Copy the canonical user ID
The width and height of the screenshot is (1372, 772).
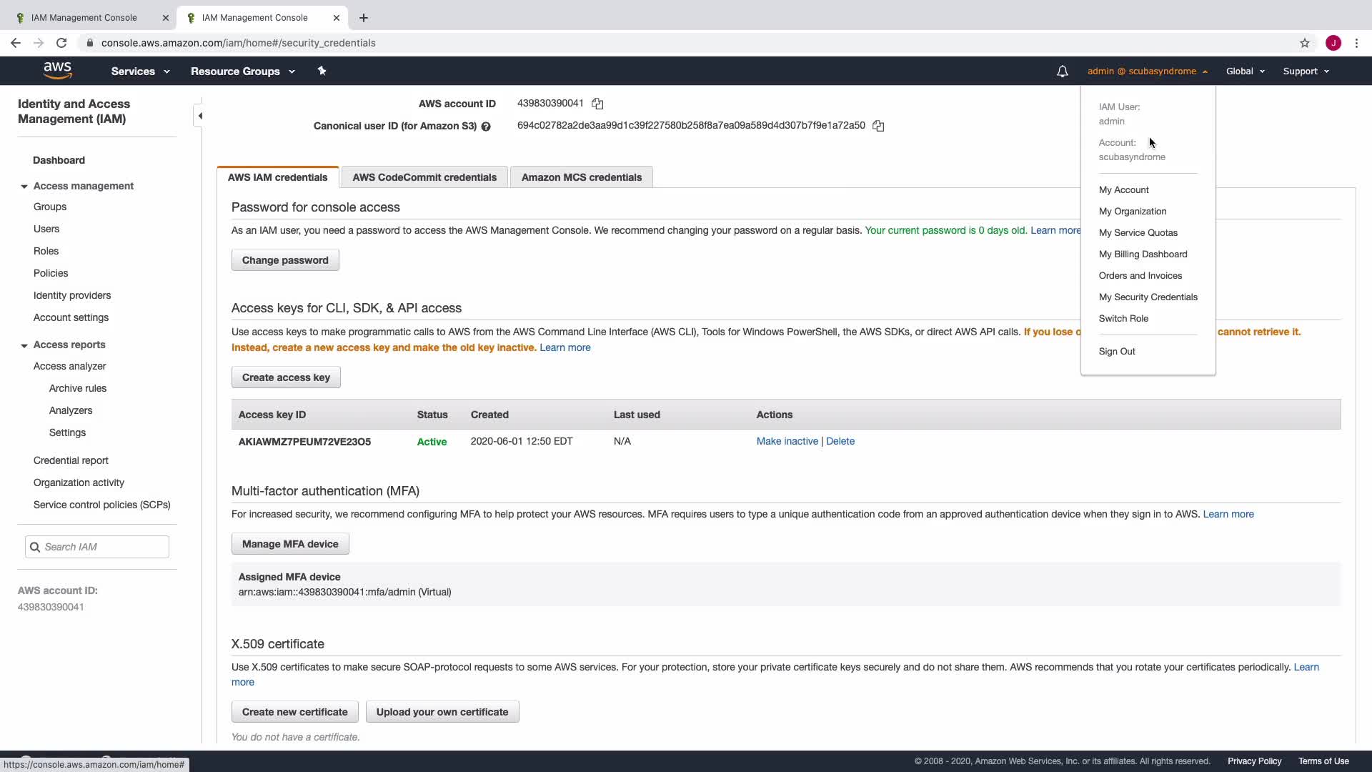pos(878,126)
